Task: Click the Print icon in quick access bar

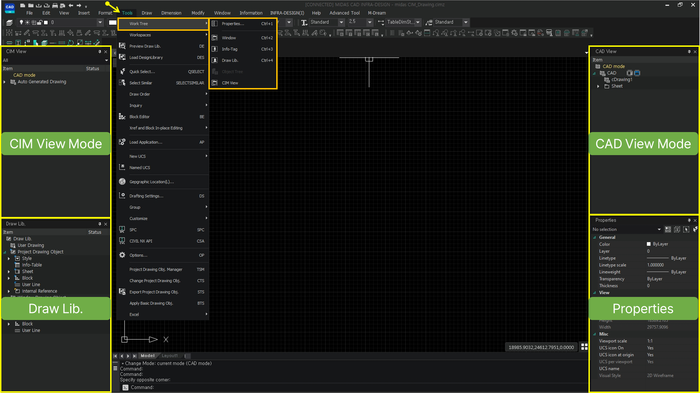Action: (55, 5)
